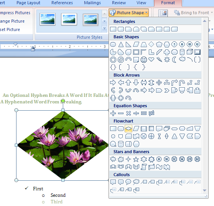Click the top middle sizing handle
The image size is (214, 206).
point(63,110)
